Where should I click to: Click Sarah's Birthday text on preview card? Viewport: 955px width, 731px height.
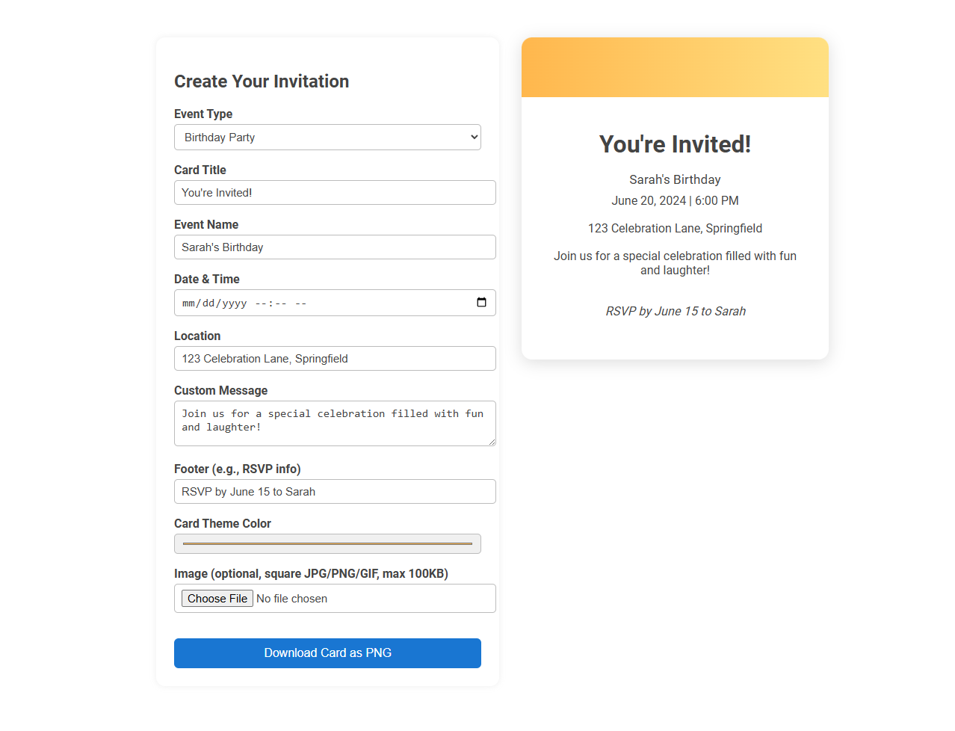pyautogui.click(x=675, y=179)
